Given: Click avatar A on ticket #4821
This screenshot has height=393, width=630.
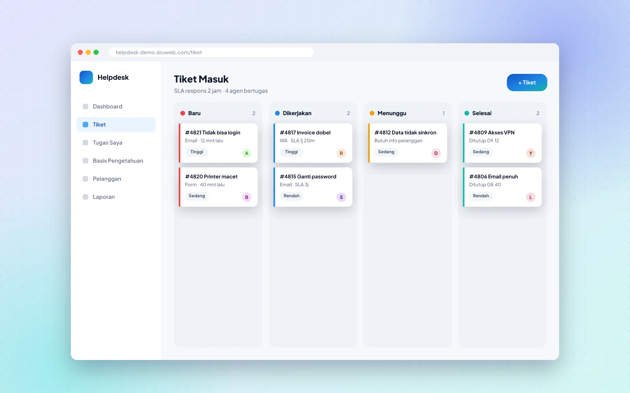Looking at the screenshot, I should (x=246, y=153).
